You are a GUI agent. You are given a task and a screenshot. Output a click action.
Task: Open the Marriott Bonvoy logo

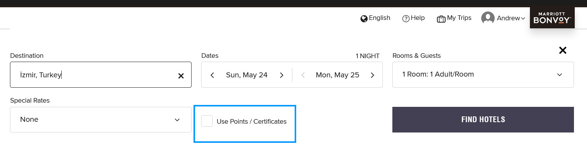click(x=552, y=18)
